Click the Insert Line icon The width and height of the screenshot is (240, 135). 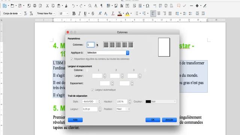click(191, 6)
